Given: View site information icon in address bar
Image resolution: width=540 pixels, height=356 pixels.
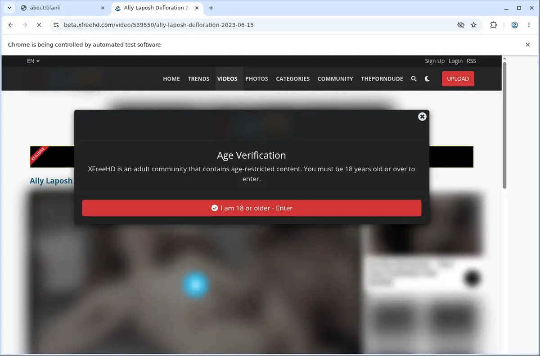Looking at the screenshot, I should (x=56, y=25).
